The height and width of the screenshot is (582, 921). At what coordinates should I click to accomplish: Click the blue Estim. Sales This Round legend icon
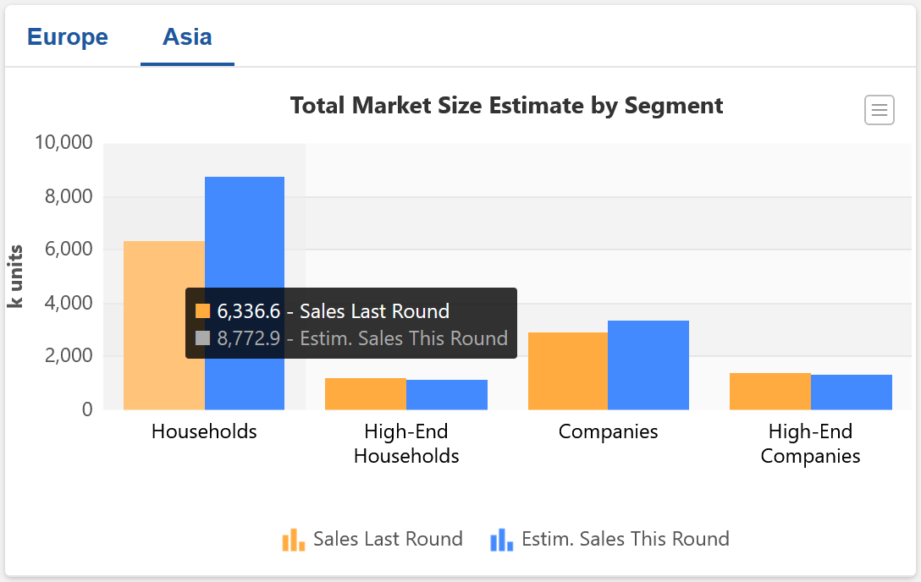(502, 540)
